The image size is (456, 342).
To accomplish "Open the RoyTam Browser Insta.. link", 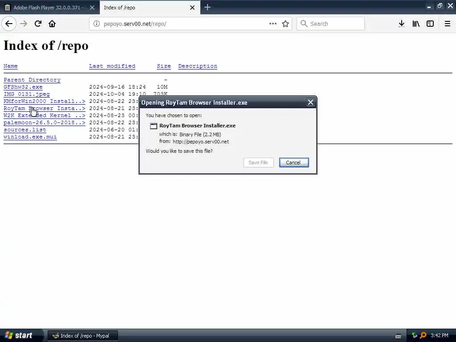I will click(45, 108).
